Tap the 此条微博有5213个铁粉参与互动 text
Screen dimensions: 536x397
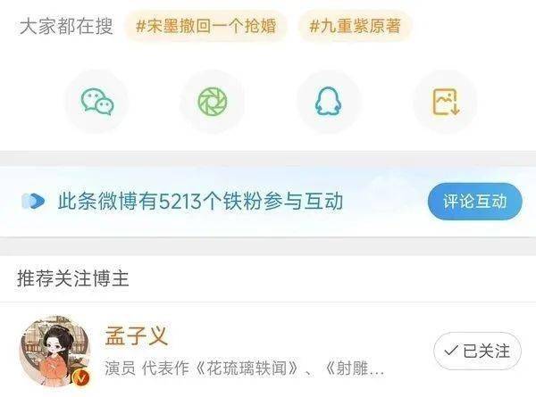[x=200, y=201]
